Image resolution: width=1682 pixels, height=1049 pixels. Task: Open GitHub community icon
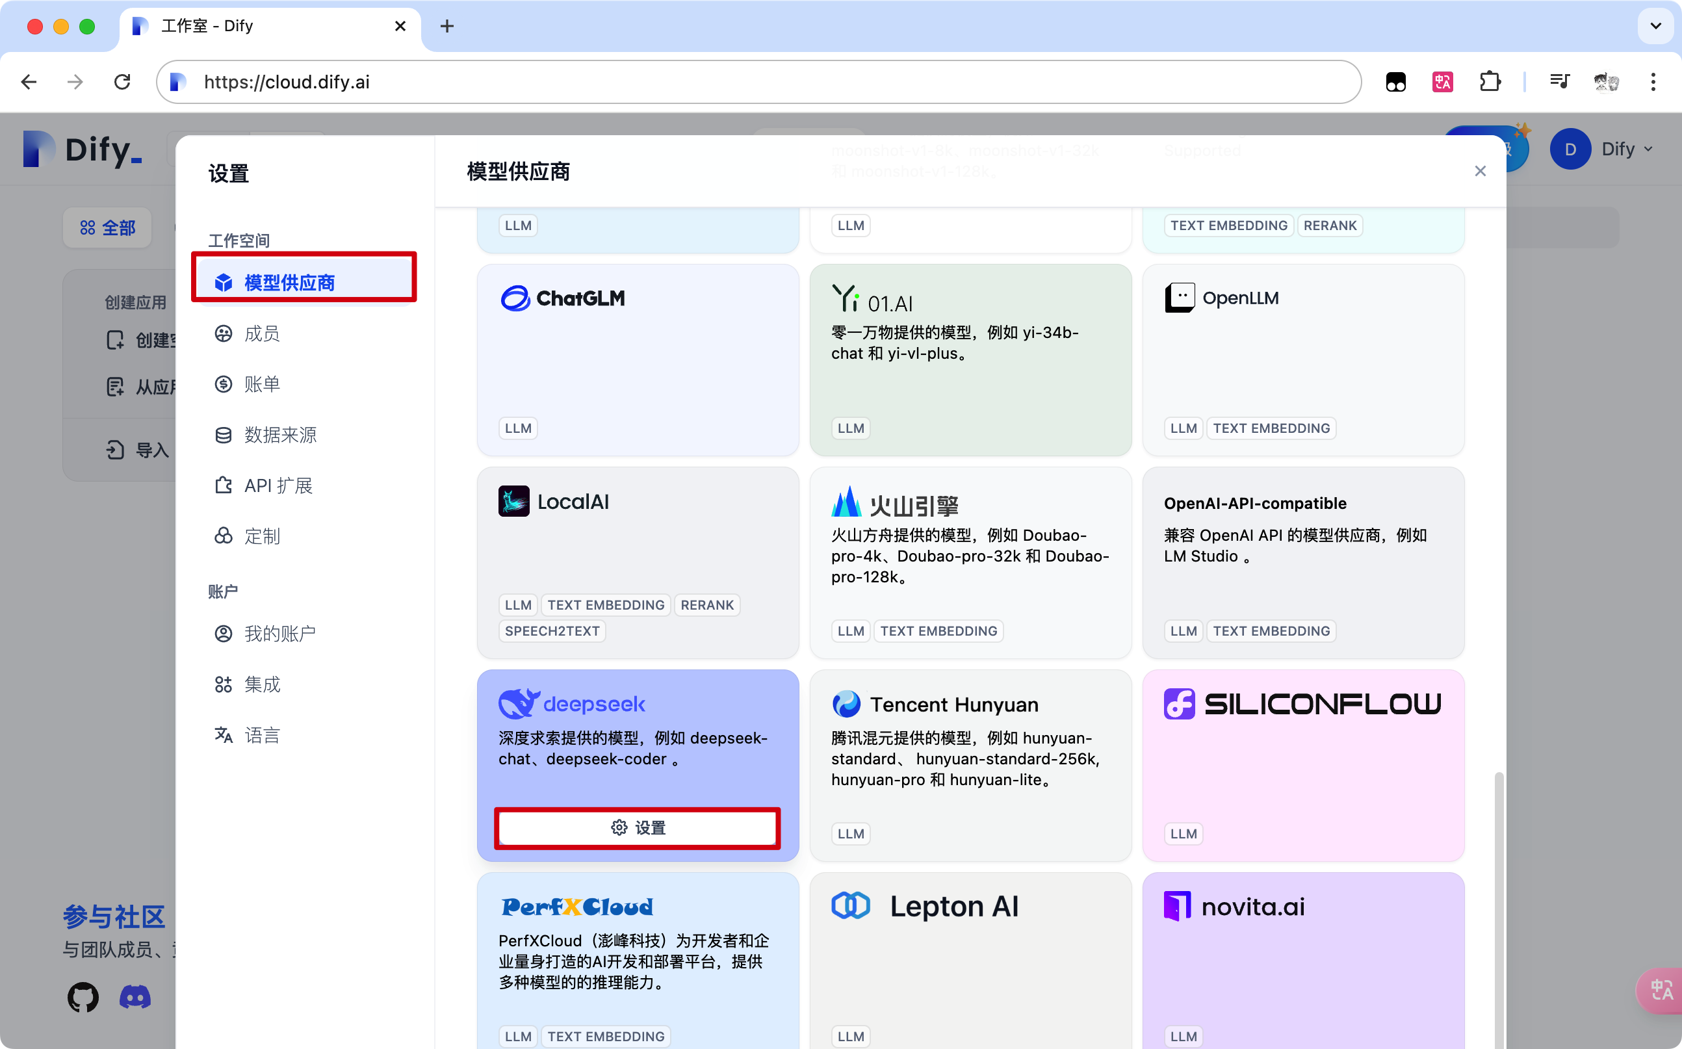tap(83, 998)
